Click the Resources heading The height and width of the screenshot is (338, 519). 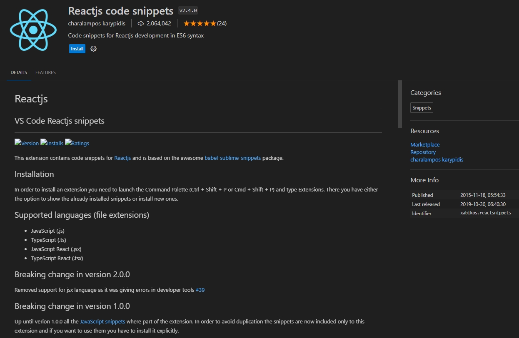(424, 131)
